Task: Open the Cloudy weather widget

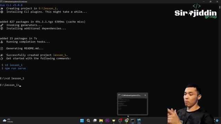Action: [x=8, y=121]
